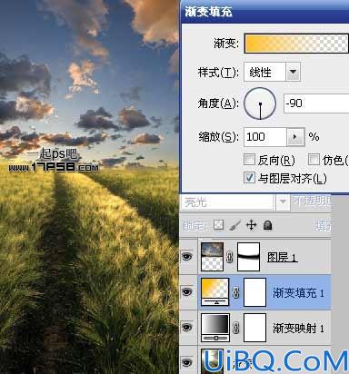Image resolution: width=349 pixels, height=374 pixels.
Task: Open the style dropdown showing 线性
Action: click(x=272, y=72)
